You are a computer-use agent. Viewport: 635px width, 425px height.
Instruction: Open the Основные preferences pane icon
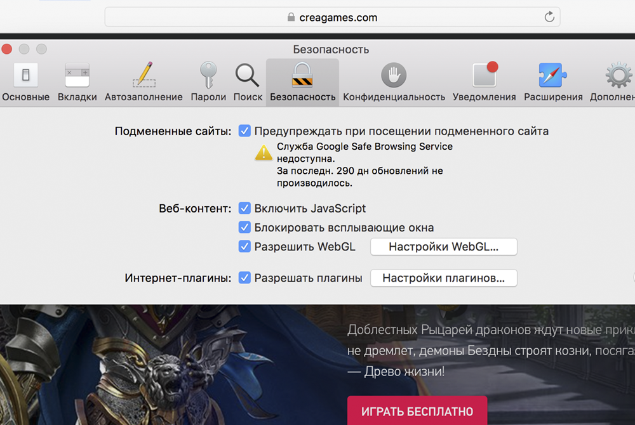(x=25, y=75)
